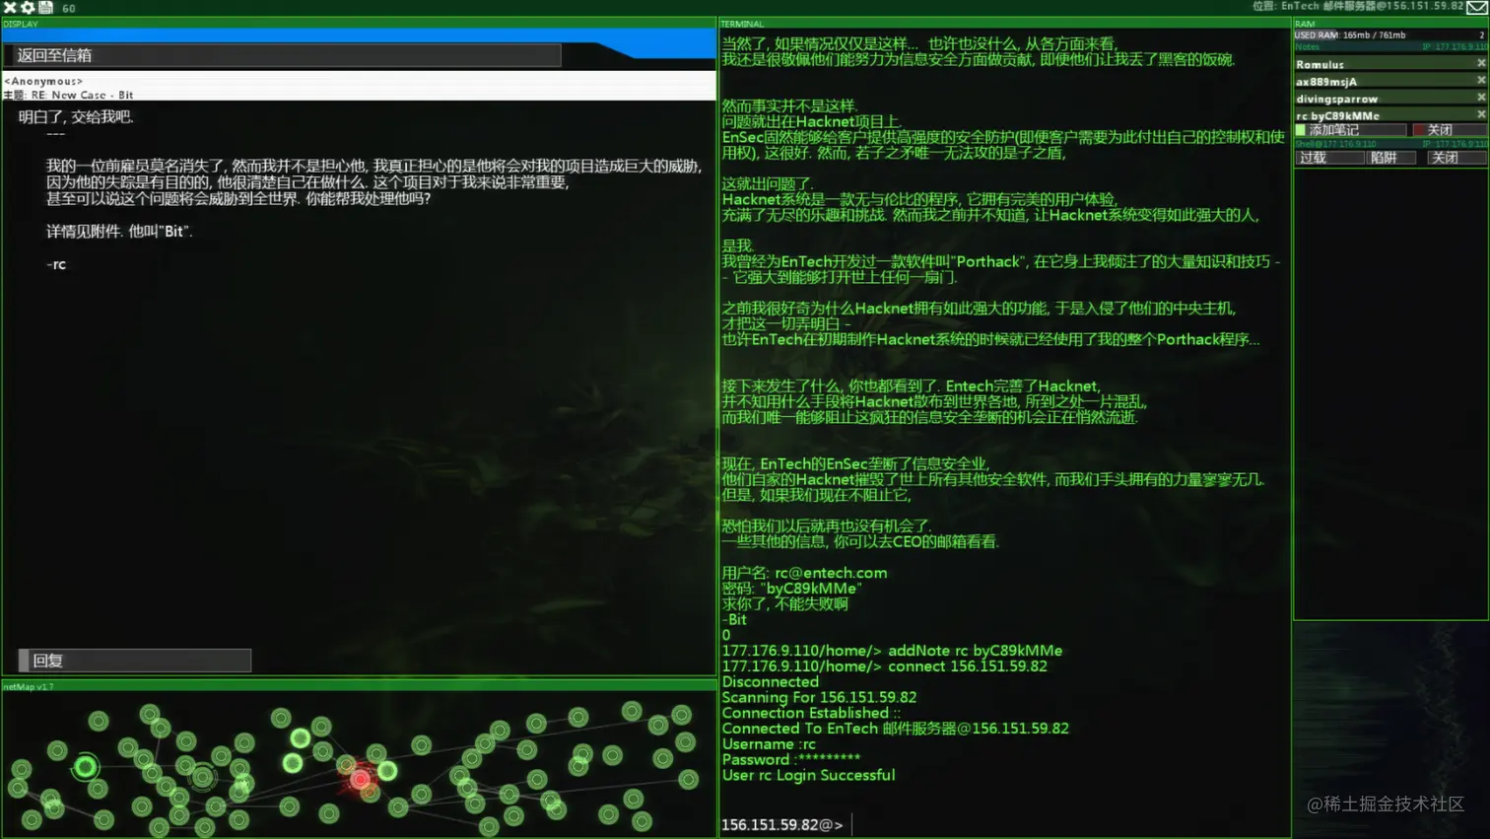
Task: Select the red highlighted node on netMap
Action: [361, 780]
